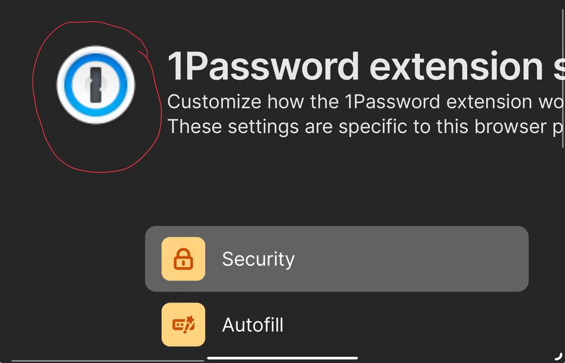The width and height of the screenshot is (565, 363).
Task: Click the word "extension" in the heading
Action: pyautogui.click(x=457, y=66)
